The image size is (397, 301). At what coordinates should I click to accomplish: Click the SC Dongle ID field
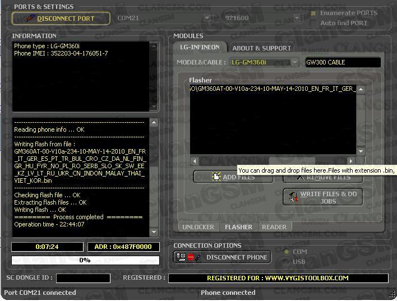click(83, 278)
